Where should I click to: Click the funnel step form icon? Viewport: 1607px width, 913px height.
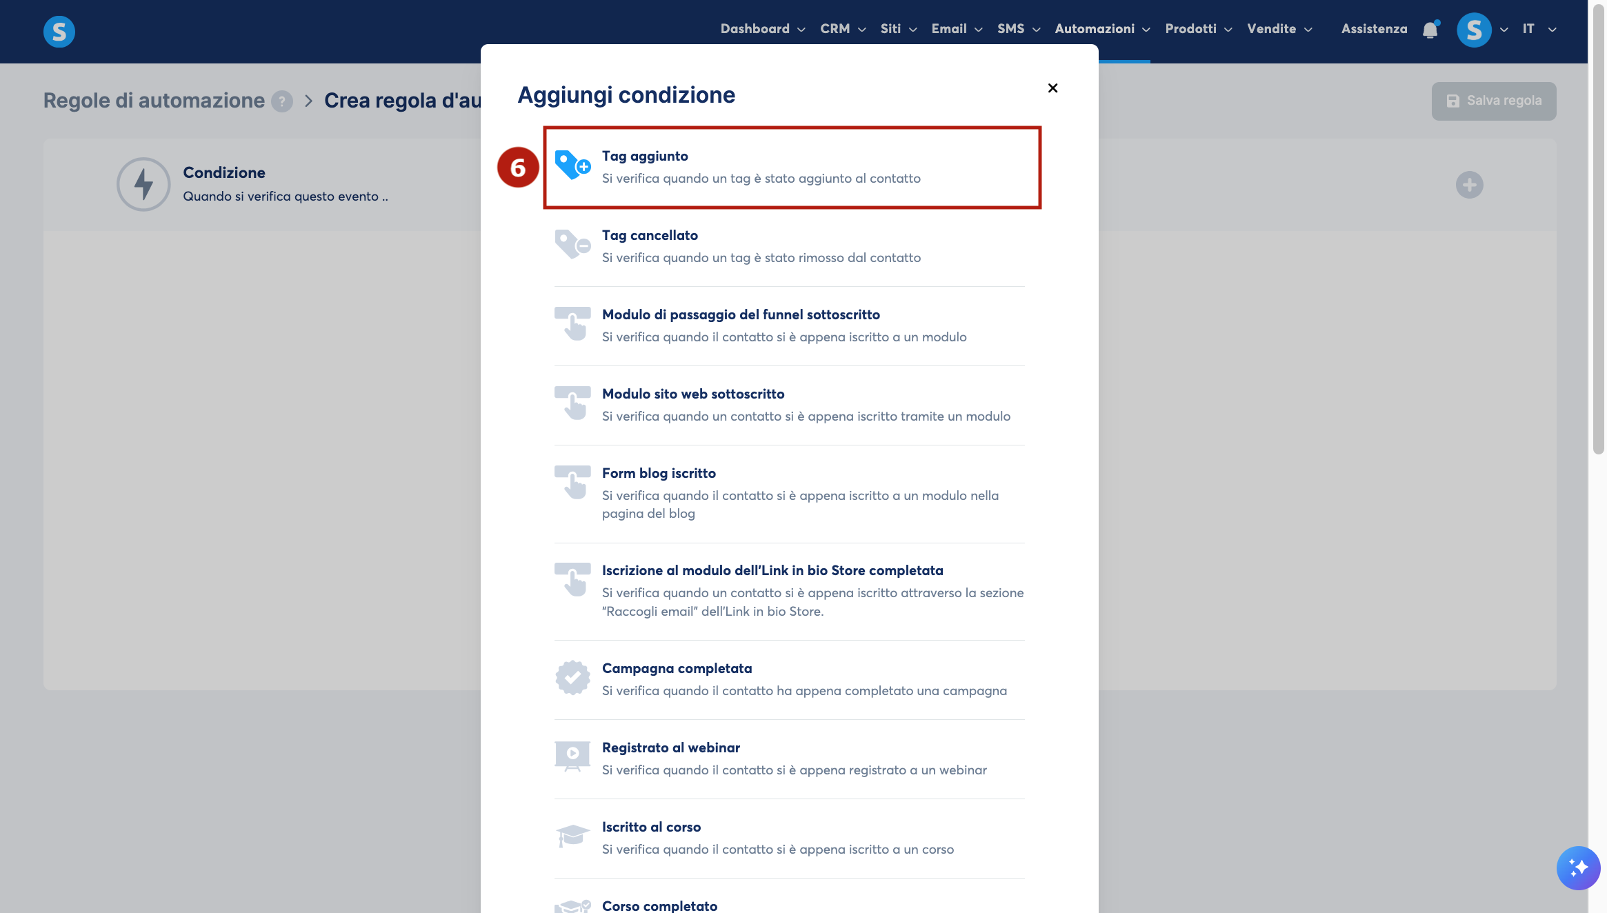(x=572, y=324)
